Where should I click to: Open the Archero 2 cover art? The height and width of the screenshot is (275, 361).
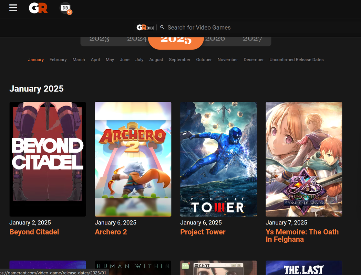[x=133, y=159]
